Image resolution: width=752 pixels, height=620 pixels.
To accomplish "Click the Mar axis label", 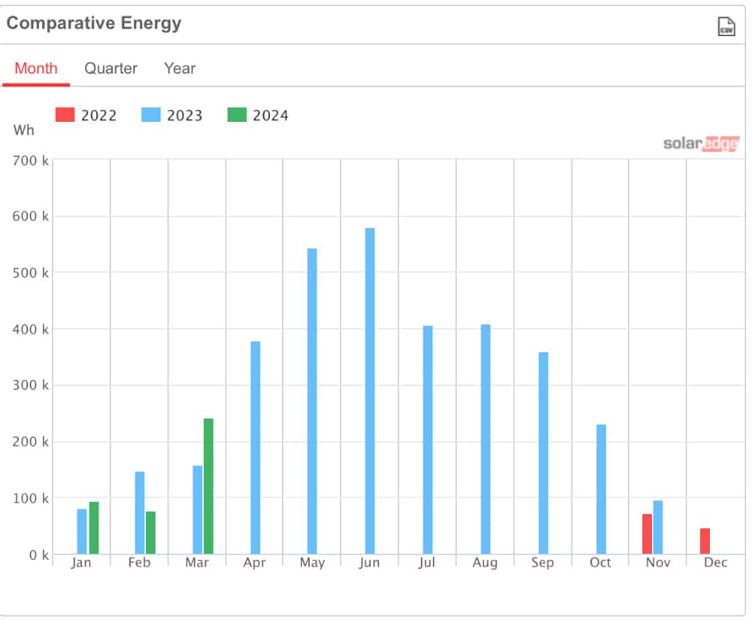I will [x=197, y=562].
